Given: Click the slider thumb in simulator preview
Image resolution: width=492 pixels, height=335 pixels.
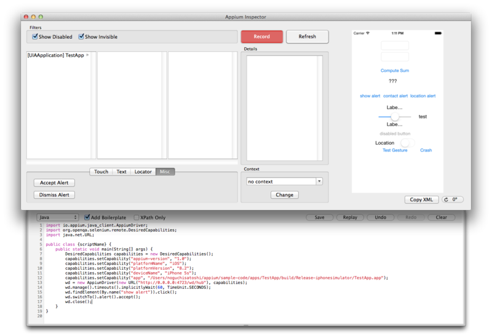Looking at the screenshot, I should (395, 116).
